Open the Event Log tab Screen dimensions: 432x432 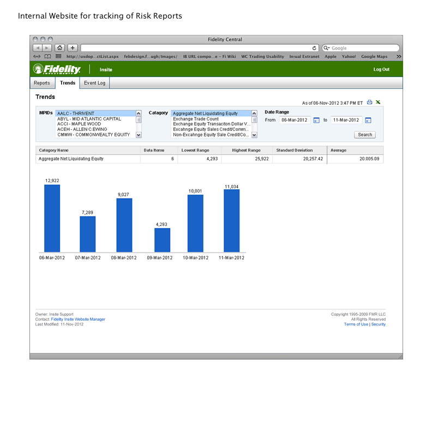click(94, 83)
